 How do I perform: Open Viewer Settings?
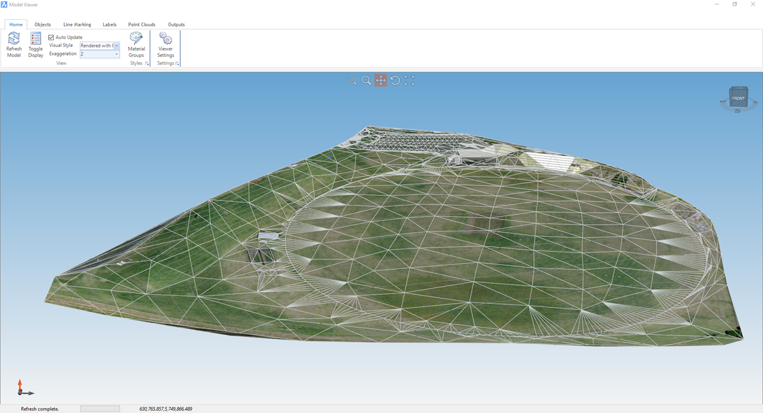[x=165, y=40]
